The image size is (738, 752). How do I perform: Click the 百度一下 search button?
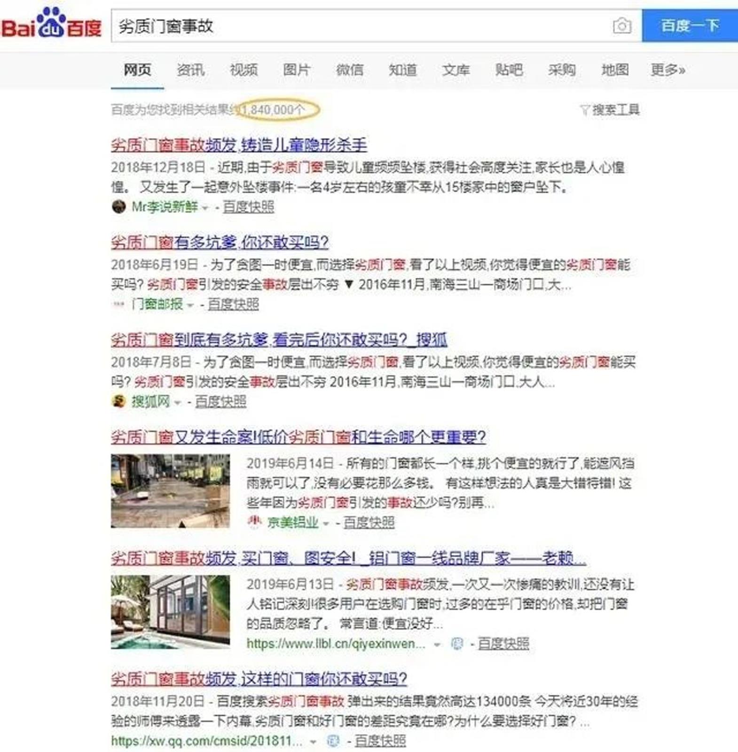pos(690,25)
